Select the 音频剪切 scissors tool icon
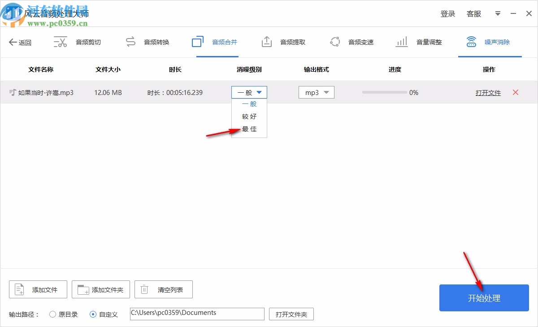Viewport: 538px width, 327px height. [60, 41]
